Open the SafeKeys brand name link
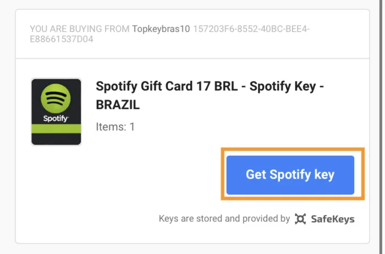The width and height of the screenshot is (385, 254). click(332, 219)
